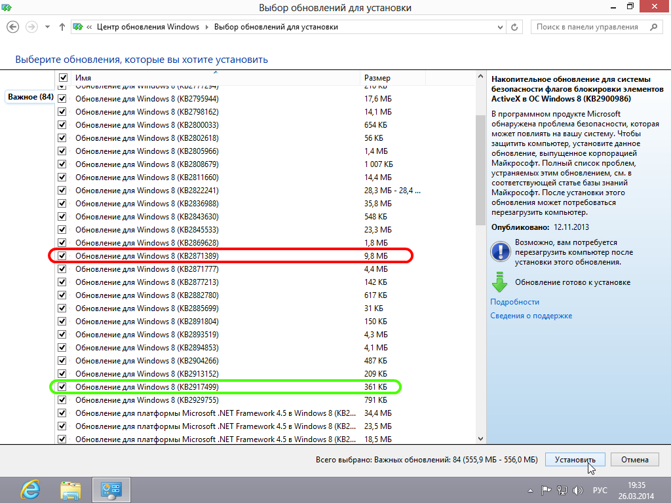The height and width of the screenshot is (503, 671).
Task: Toggle the KB2929755 checkbox
Action: point(62,400)
